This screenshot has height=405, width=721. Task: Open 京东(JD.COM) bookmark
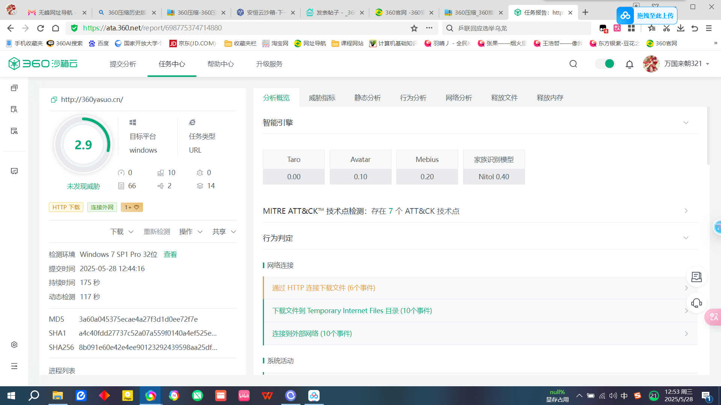[193, 43]
